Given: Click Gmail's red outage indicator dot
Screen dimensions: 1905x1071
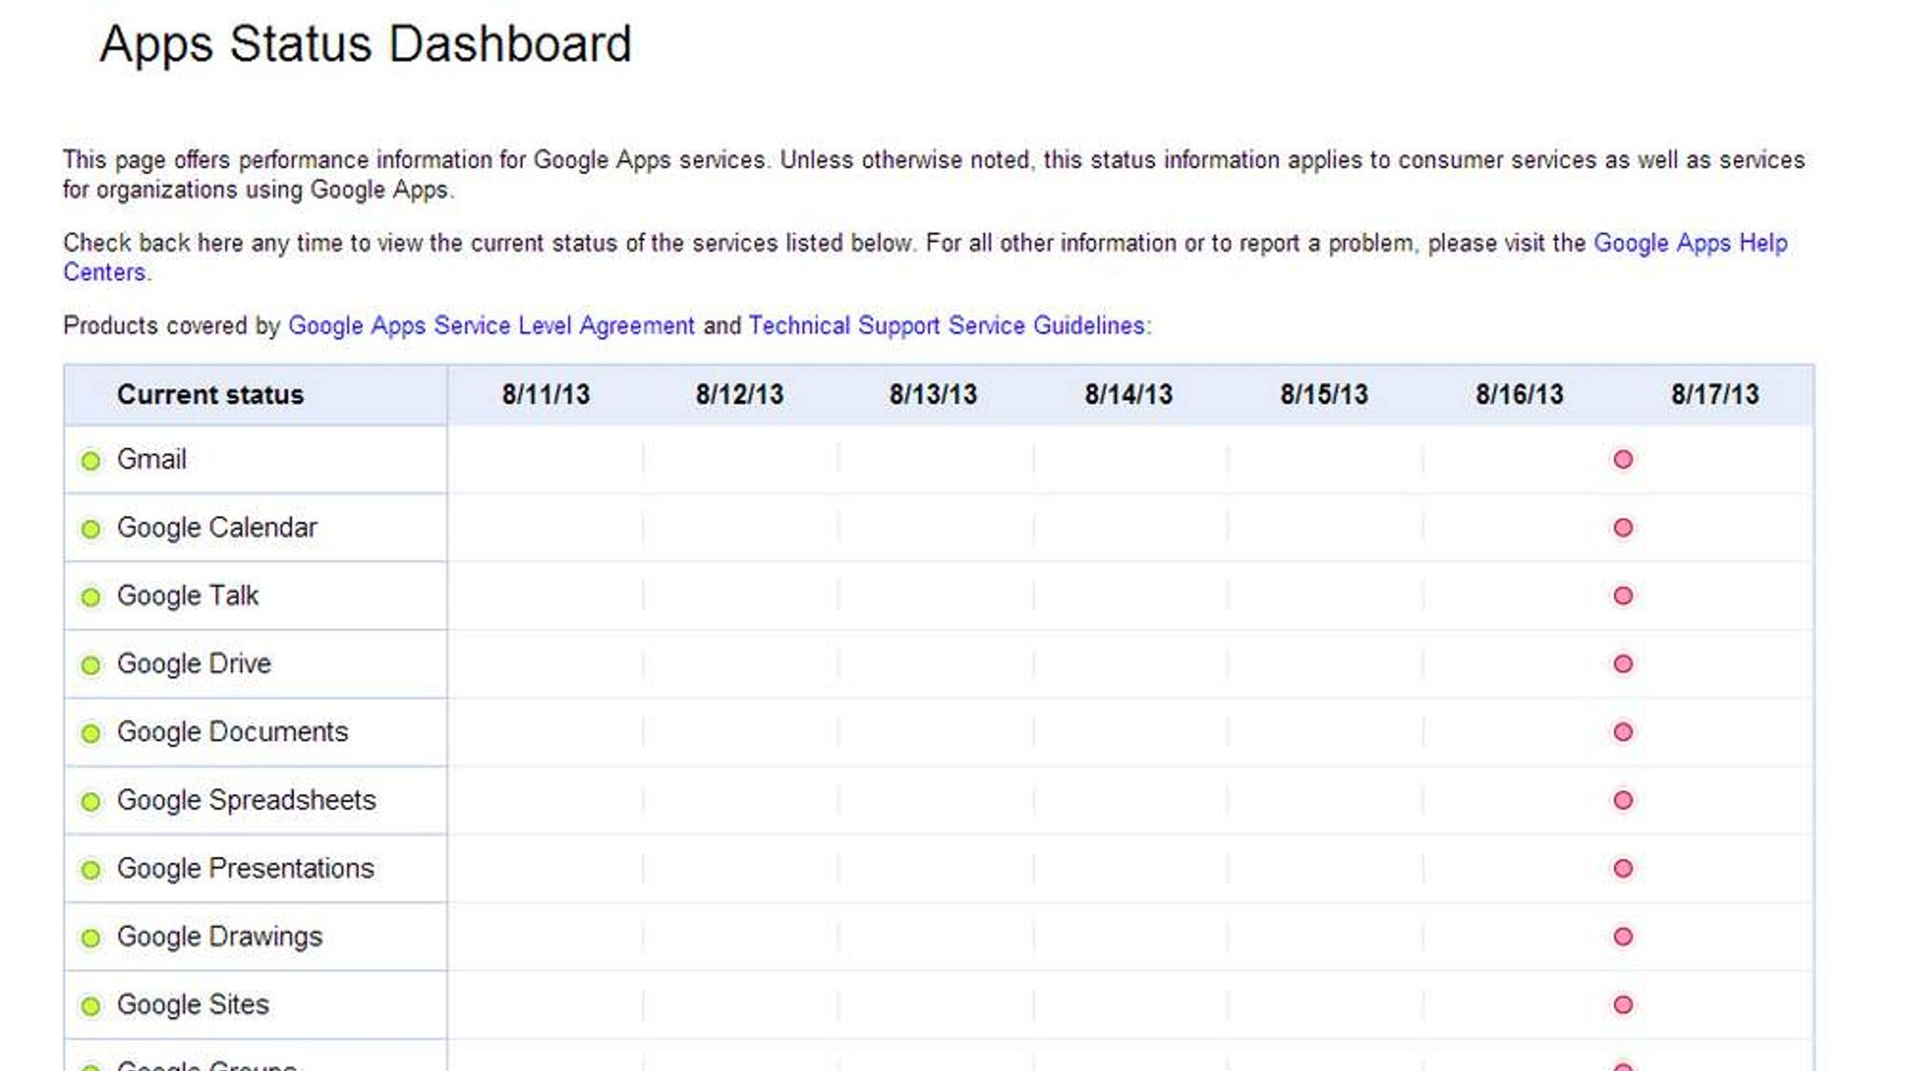Looking at the screenshot, I should [1623, 459].
